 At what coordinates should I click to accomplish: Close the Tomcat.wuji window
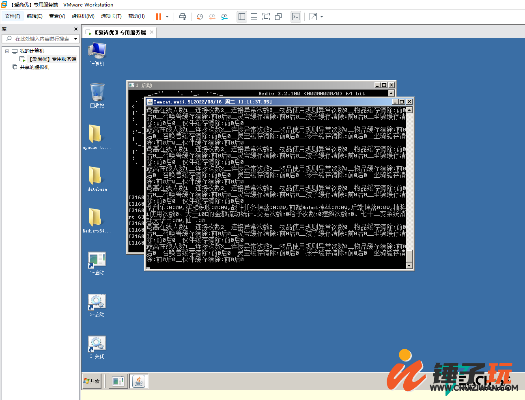409,102
